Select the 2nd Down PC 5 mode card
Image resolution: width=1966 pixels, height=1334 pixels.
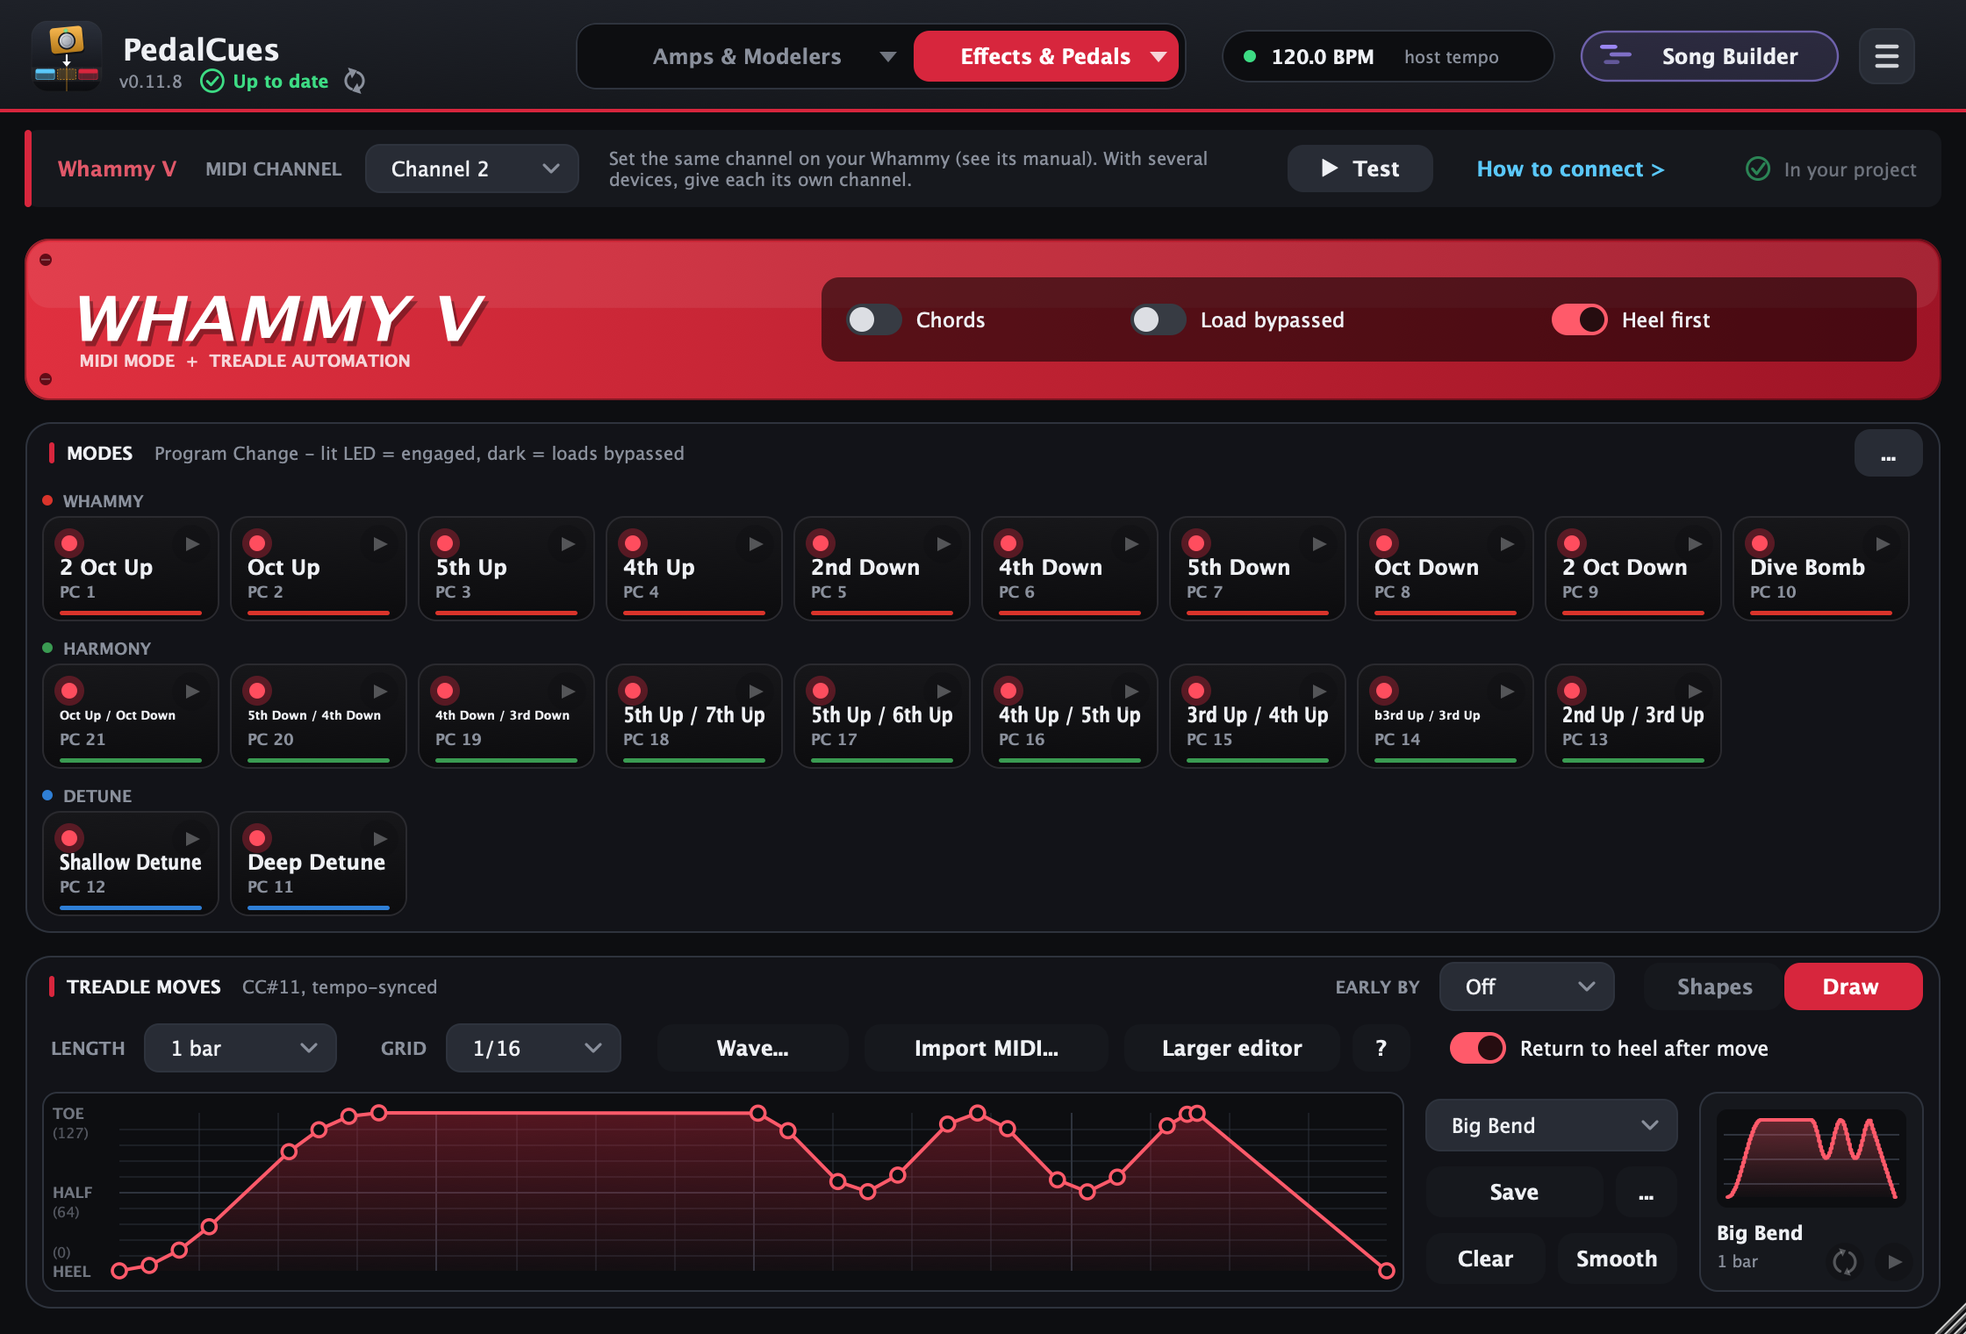881,569
